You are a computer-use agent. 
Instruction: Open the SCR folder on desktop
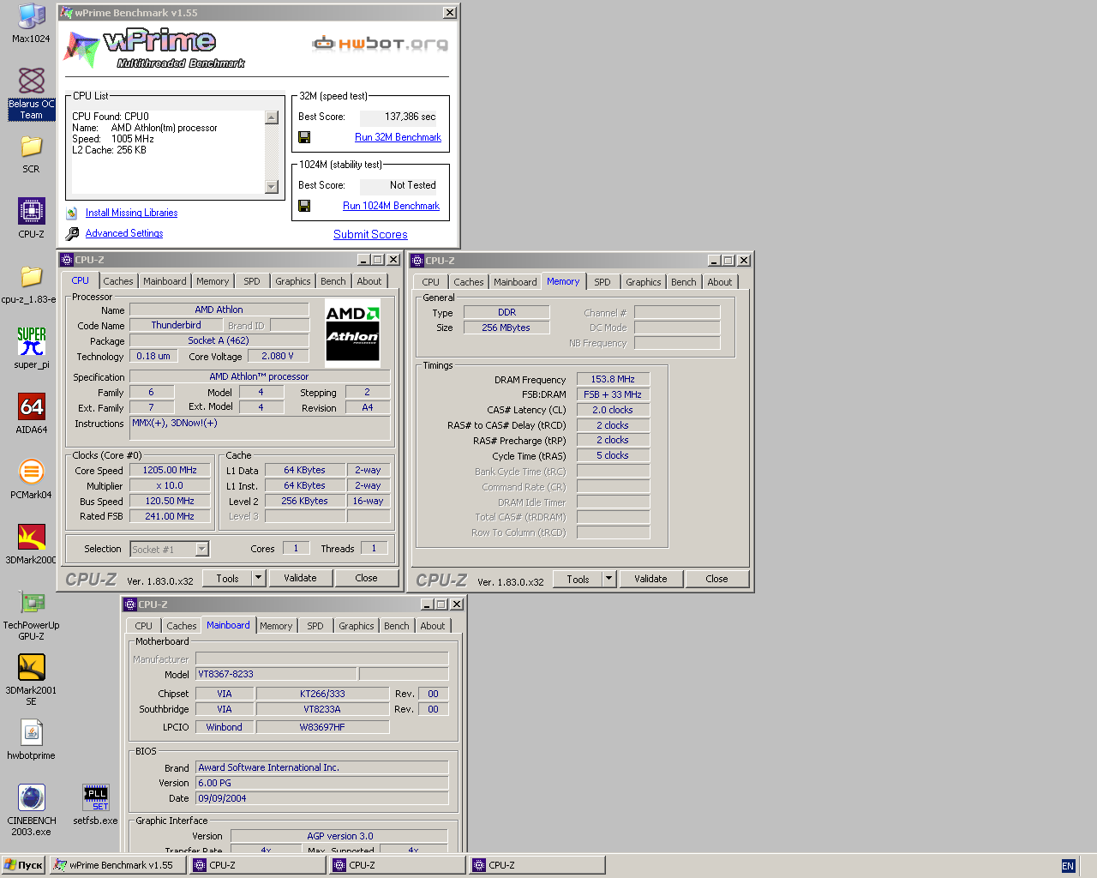[31, 154]
